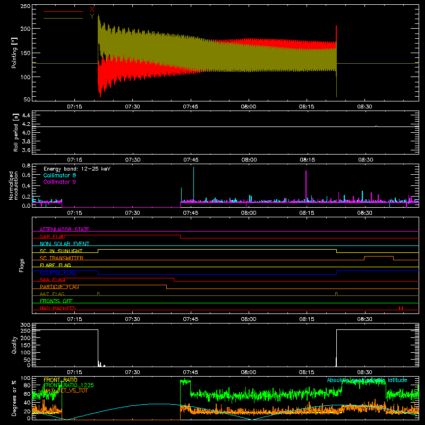Viewport: 425px width, 425px height.
Task: Click the 0.8 tick on modulation axis
Action: (x=26, y=166)
